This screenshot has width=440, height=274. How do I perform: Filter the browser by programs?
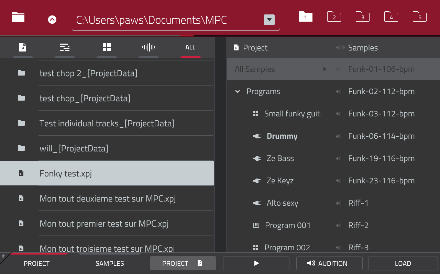click(x=107, y=47)
